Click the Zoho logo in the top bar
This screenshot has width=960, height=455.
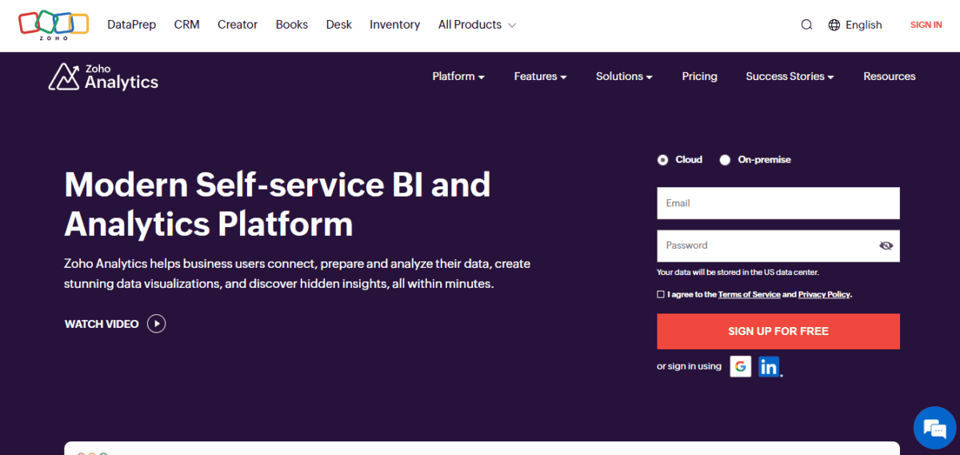tap(54, 25)
